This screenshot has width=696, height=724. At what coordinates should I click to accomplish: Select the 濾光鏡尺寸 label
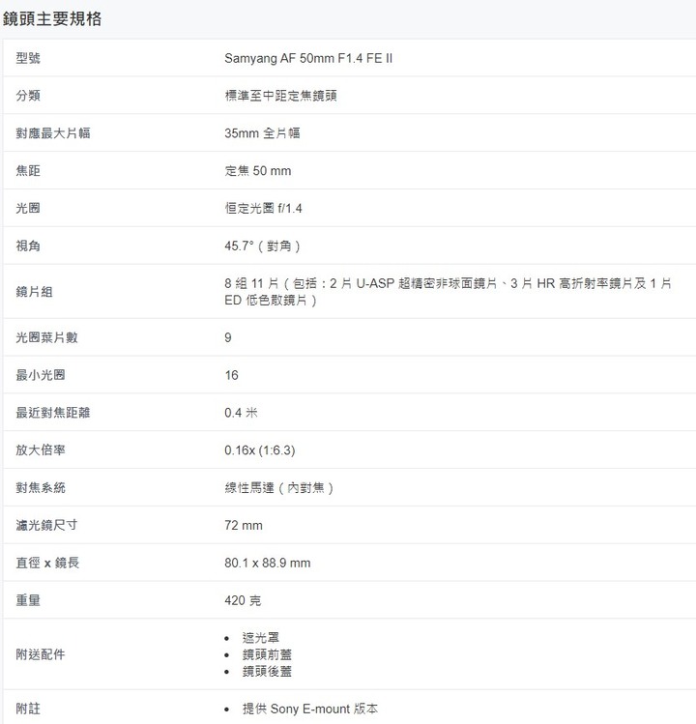click(x=46, y=525)
